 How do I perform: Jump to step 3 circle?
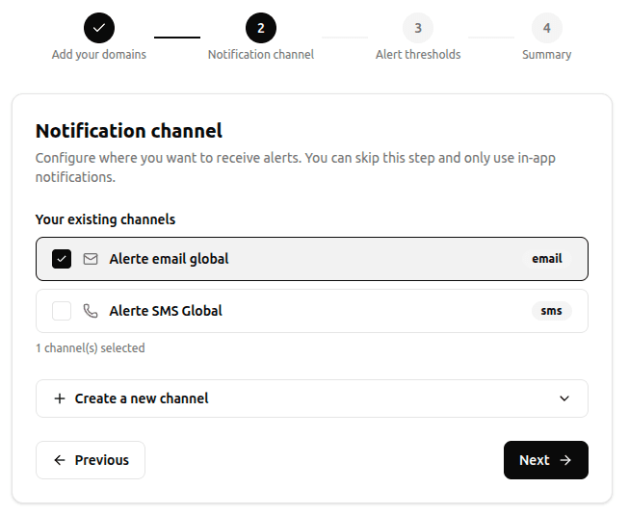(418, 28)
